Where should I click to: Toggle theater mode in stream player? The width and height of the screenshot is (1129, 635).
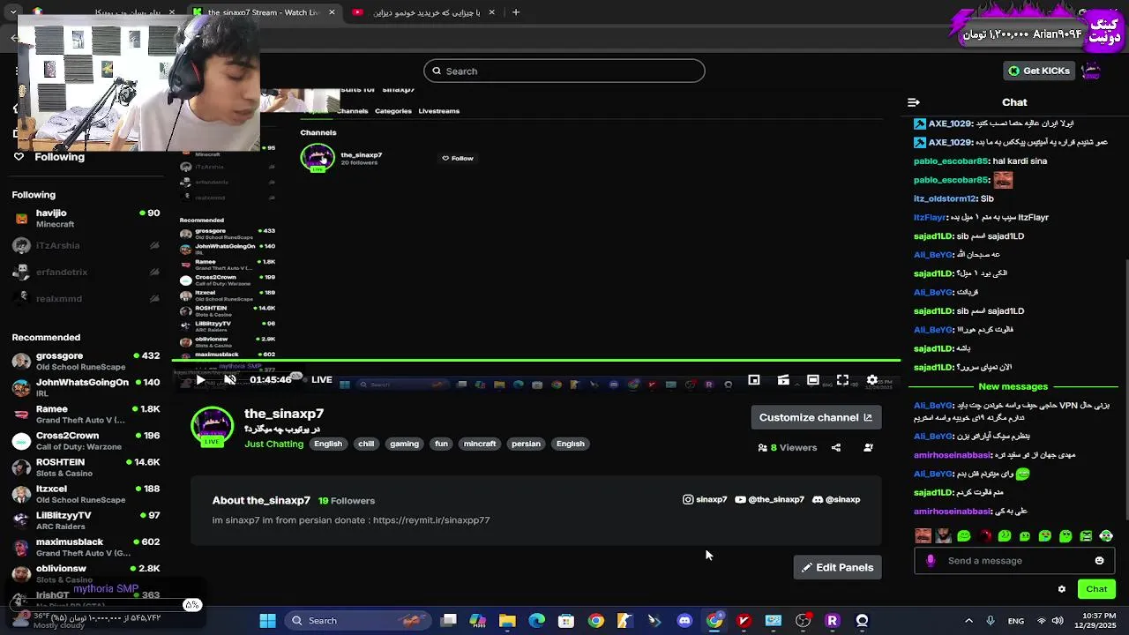point(813,380)
